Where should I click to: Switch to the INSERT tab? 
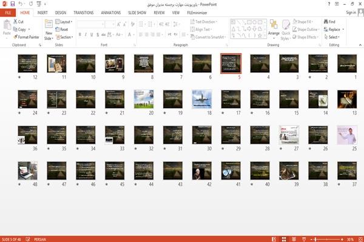pyautogui.click(x=42, y=13)
